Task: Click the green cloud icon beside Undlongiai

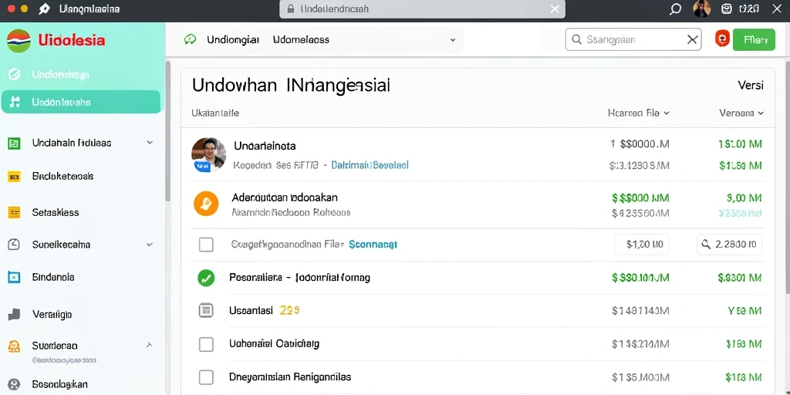Action: [x=190, y=40]
